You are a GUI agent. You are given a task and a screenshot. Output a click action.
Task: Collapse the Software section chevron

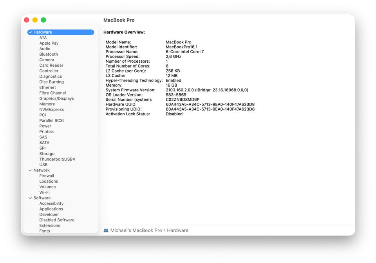click(30, 198)
